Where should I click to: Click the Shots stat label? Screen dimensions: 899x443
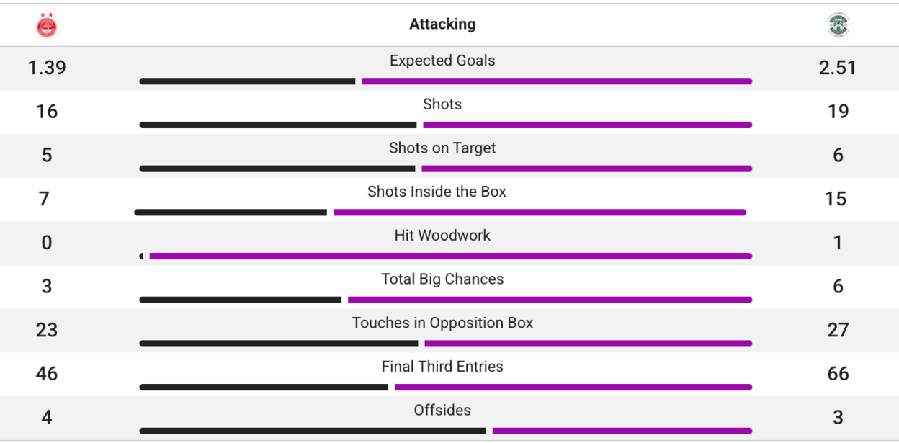pos(442,104)
